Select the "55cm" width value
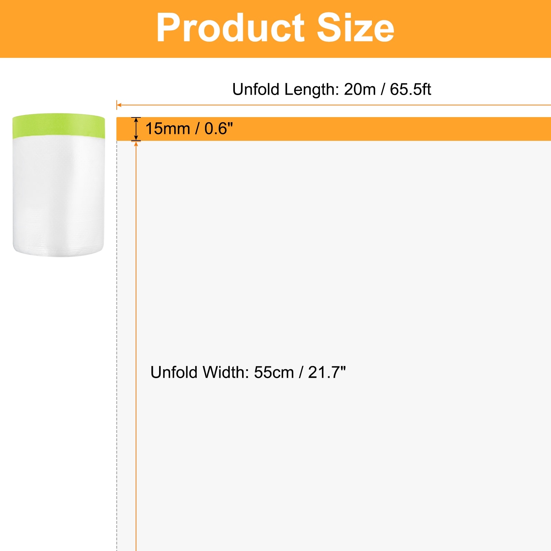This screenshot has width=551, height=551. click(x=274, y=372)
